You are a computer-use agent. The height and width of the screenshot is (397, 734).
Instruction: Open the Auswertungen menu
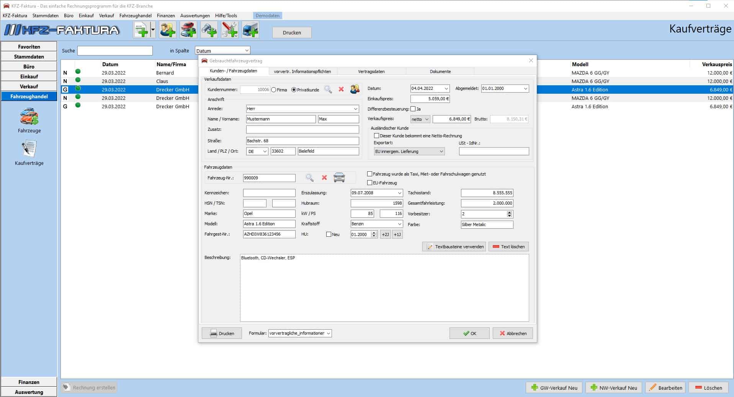[x=195, y=16]
